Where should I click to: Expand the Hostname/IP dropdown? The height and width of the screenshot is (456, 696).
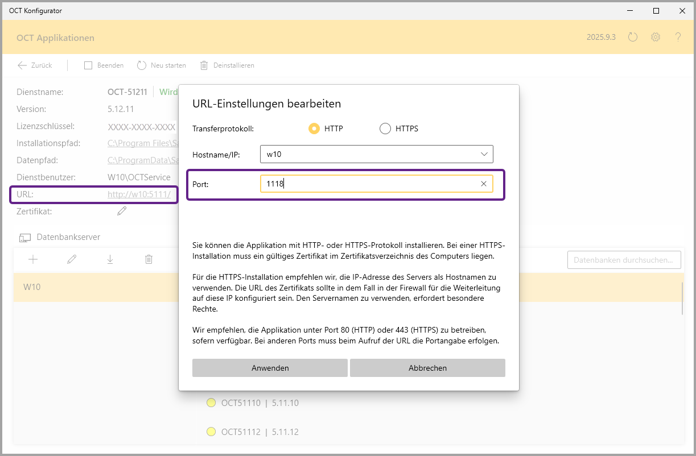[484, 154]
